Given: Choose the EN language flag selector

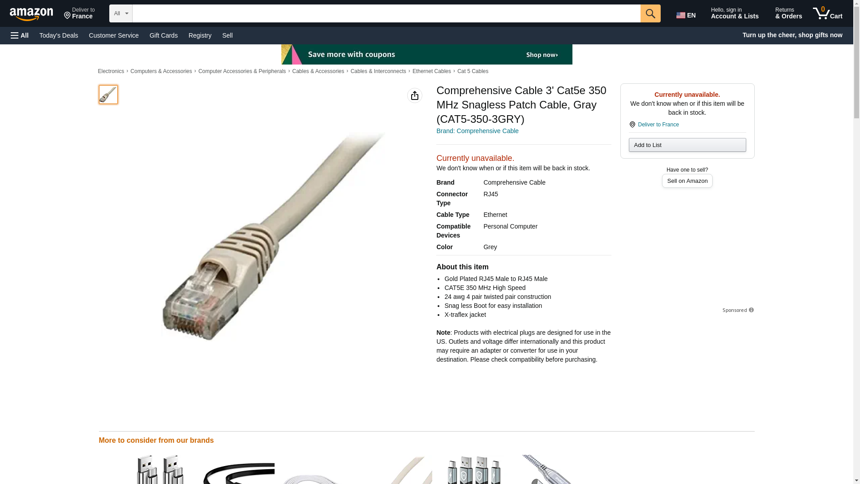Looking at the screenshot, I should click(686, 15).
